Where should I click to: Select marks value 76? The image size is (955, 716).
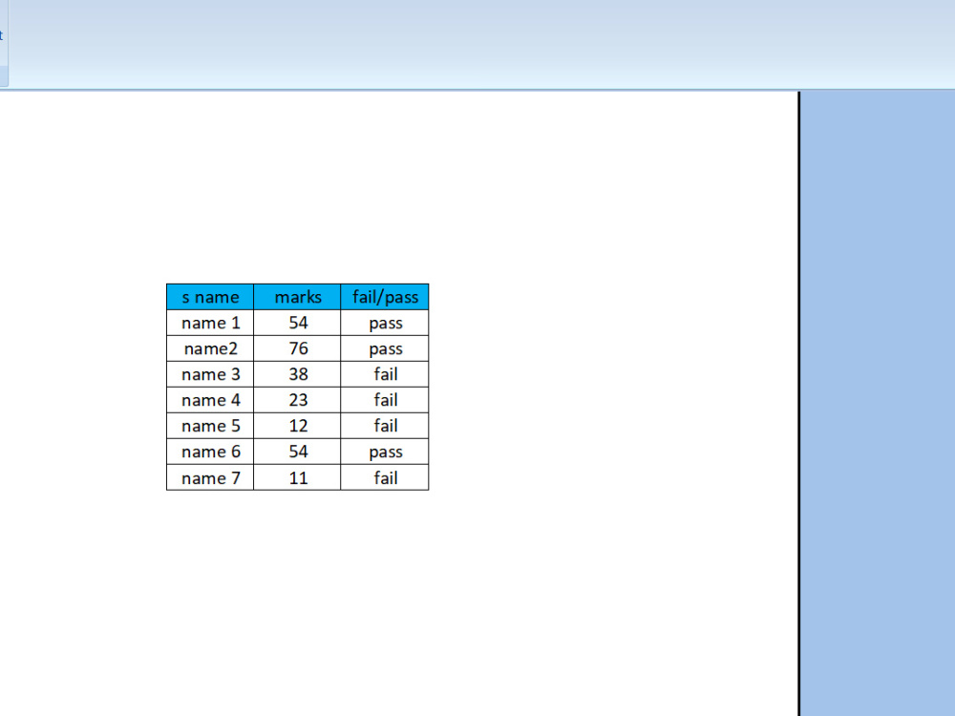pos(297,348)
